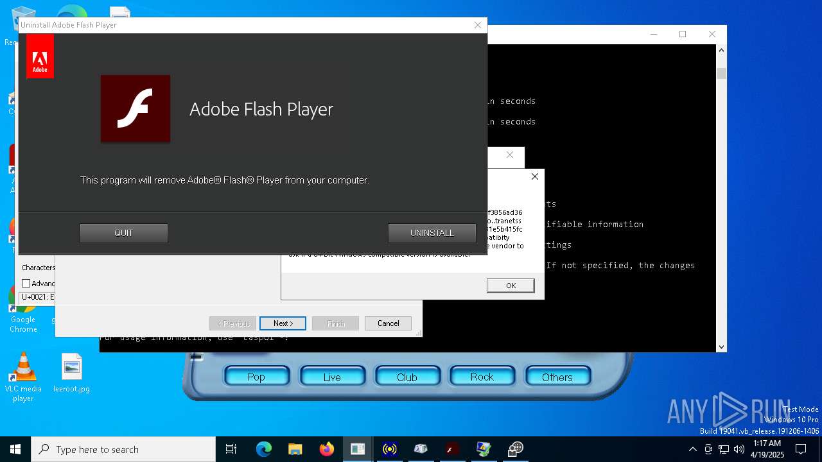Open the Windows Start menu

[15, 449]
